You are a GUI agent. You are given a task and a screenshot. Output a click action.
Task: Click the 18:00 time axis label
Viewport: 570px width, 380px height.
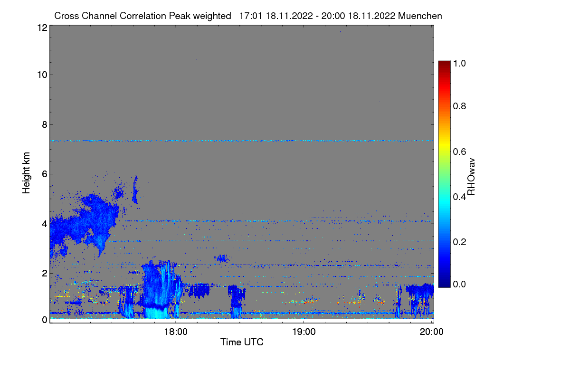[x=176, y=332]
